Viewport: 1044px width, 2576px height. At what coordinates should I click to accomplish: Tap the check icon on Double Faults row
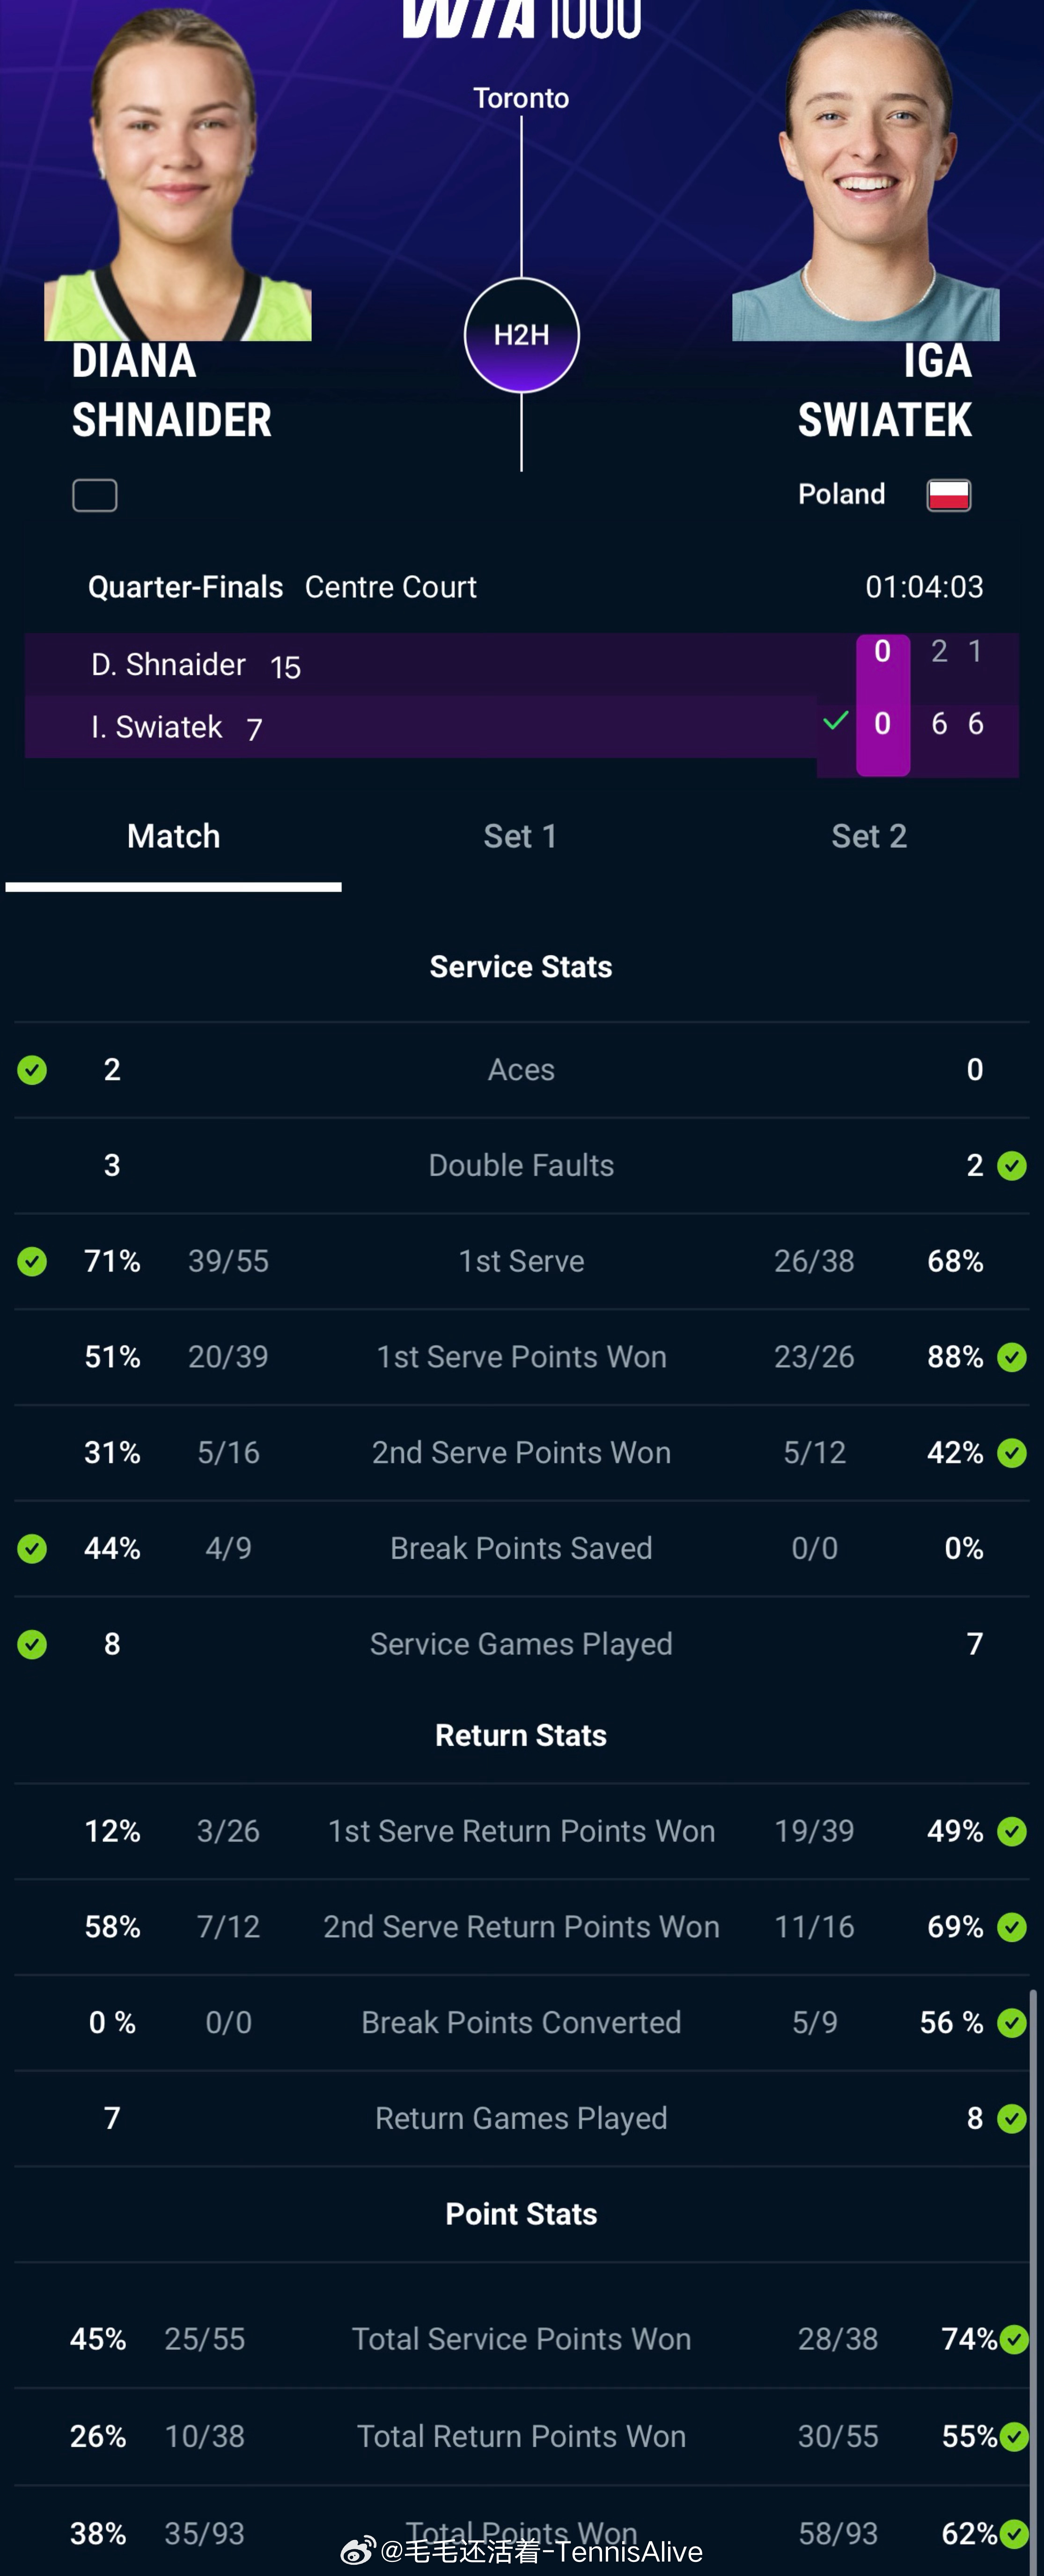[1012, 1166]
